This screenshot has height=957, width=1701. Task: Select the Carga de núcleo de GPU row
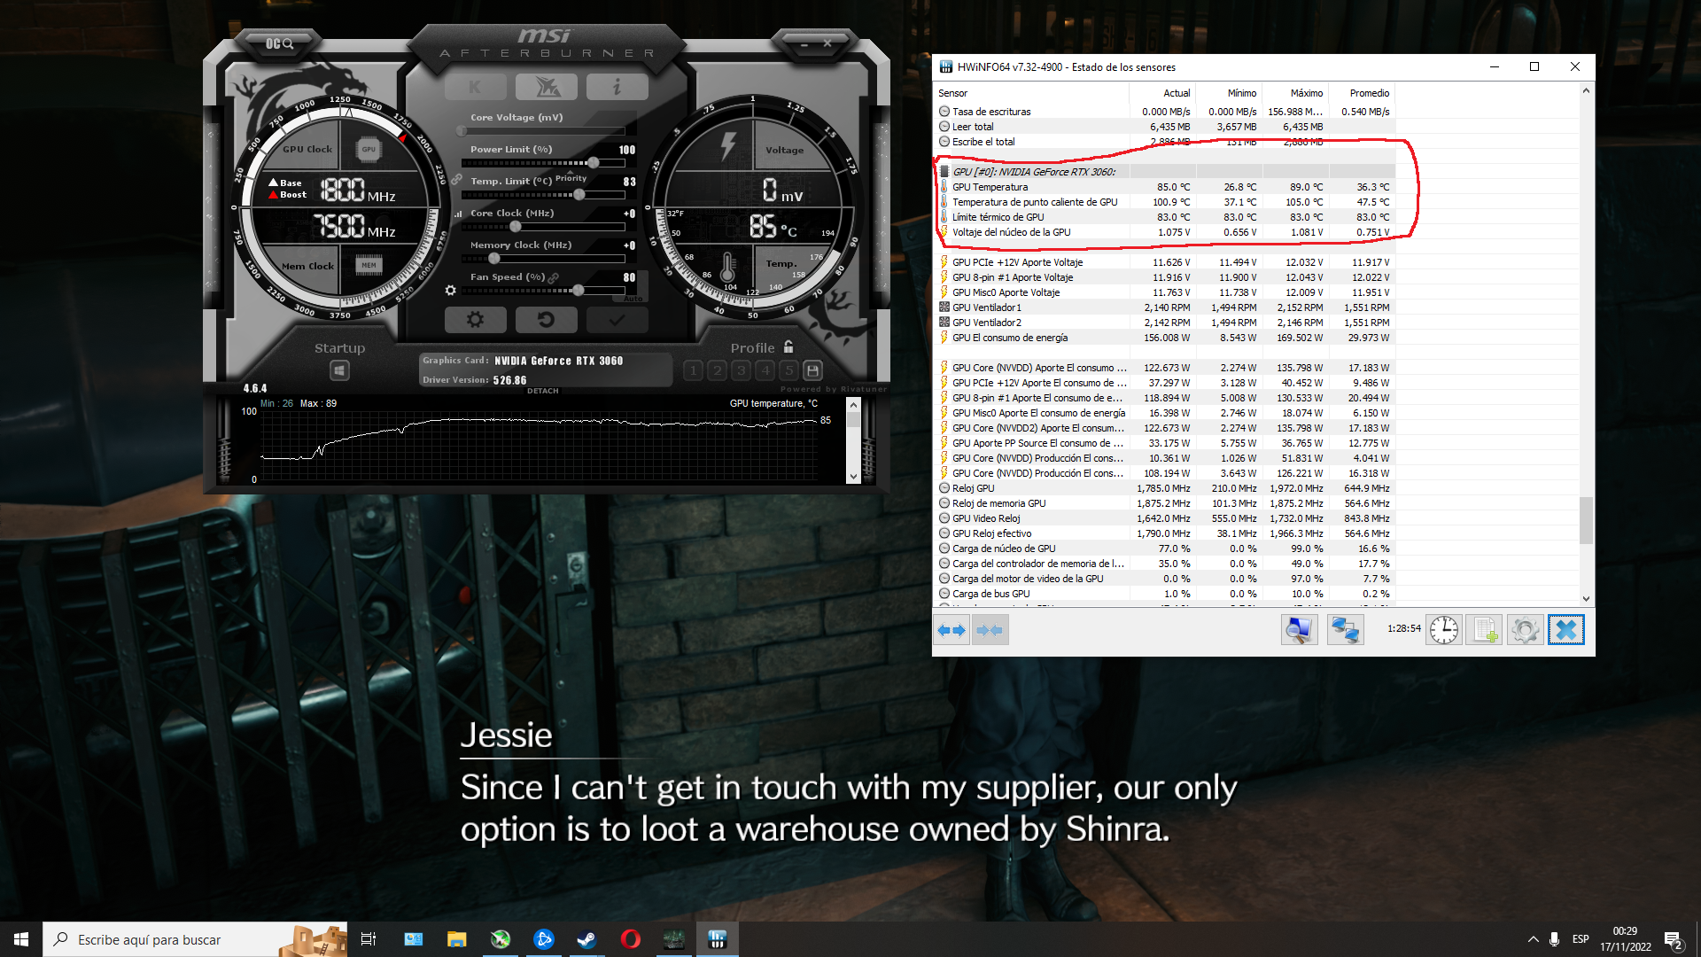pyautogui.click(x=1165, y=549)
